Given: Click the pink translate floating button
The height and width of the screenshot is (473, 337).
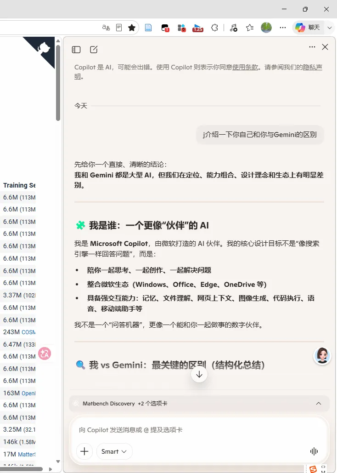Looking at the screenshot, I should (45, 353).
